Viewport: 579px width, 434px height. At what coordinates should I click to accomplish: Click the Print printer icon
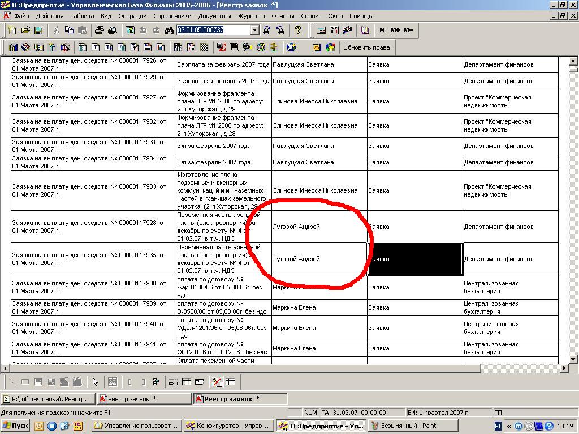[x=100, y=30]
